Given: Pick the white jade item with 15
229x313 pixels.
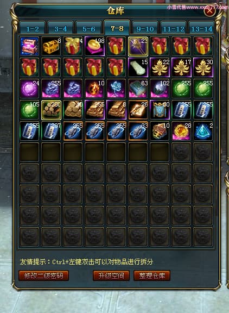Looking at the screenshot, I should tap(138, 67).
